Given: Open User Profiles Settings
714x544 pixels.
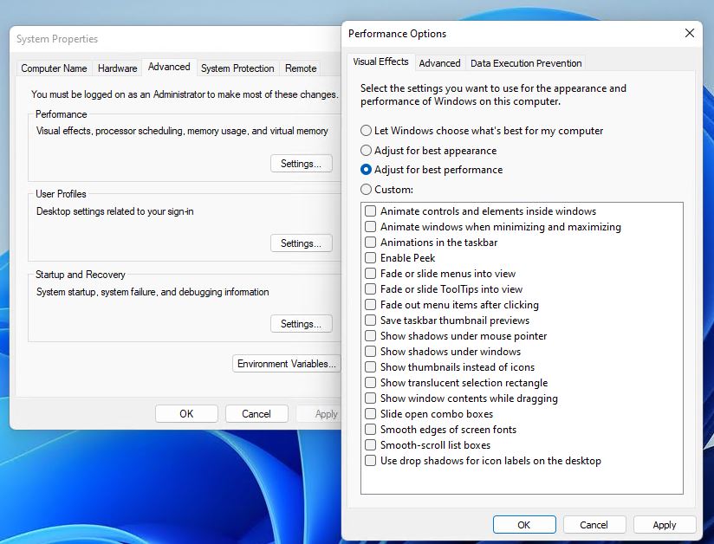Looking at the screenshot, I should click(x=301, y=243).
